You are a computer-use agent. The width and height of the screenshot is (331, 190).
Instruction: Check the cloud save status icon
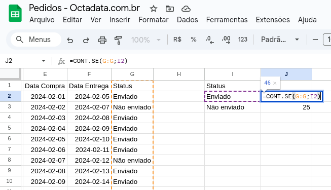click(x=186, y=9)
